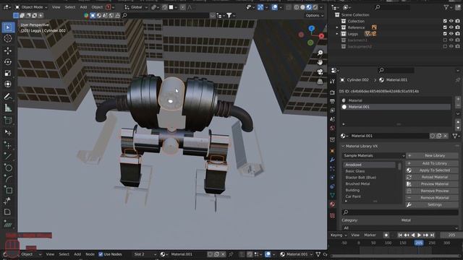Select the Annotate tool
This screenshot has width=463, height=260.
click(x=8, y=97)
